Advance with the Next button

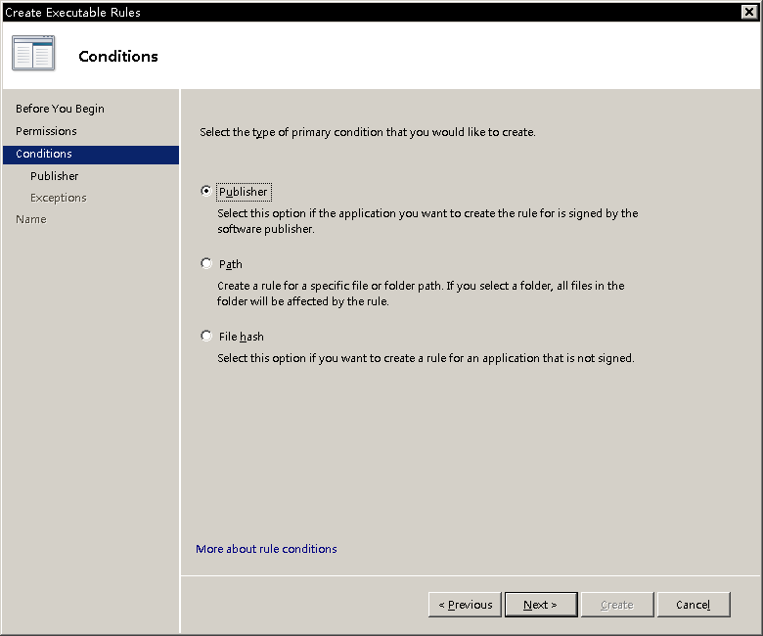click(x=541, y=605)
